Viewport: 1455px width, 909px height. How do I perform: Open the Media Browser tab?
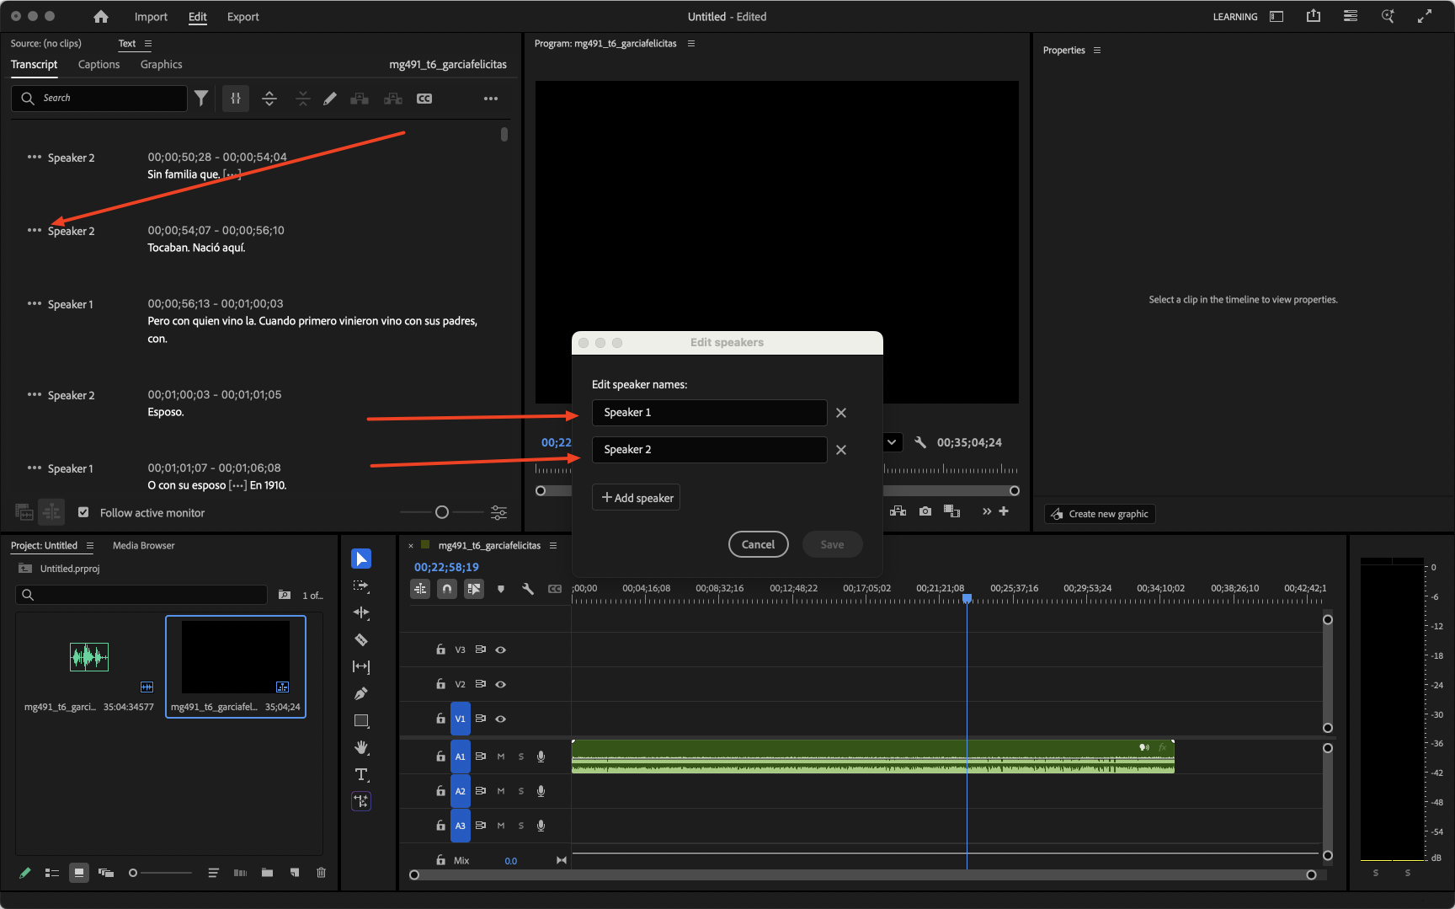pos(144,546)
